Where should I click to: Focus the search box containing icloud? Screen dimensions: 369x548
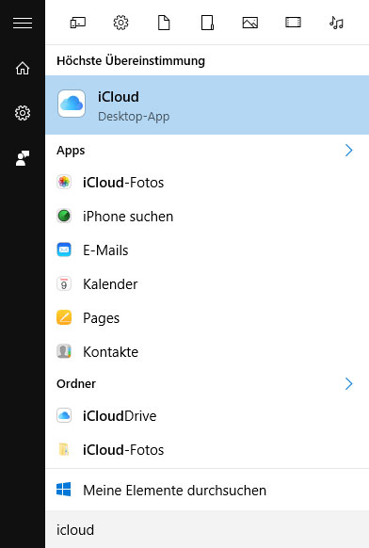(207, 529)
